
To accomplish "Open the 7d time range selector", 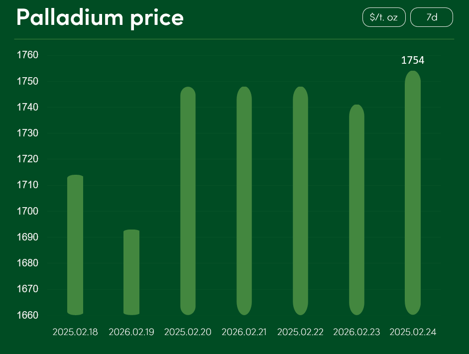I will (432, 17).
